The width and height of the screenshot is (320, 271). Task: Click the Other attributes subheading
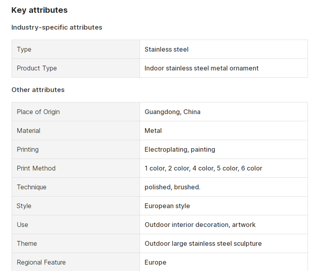pos(38,90)
